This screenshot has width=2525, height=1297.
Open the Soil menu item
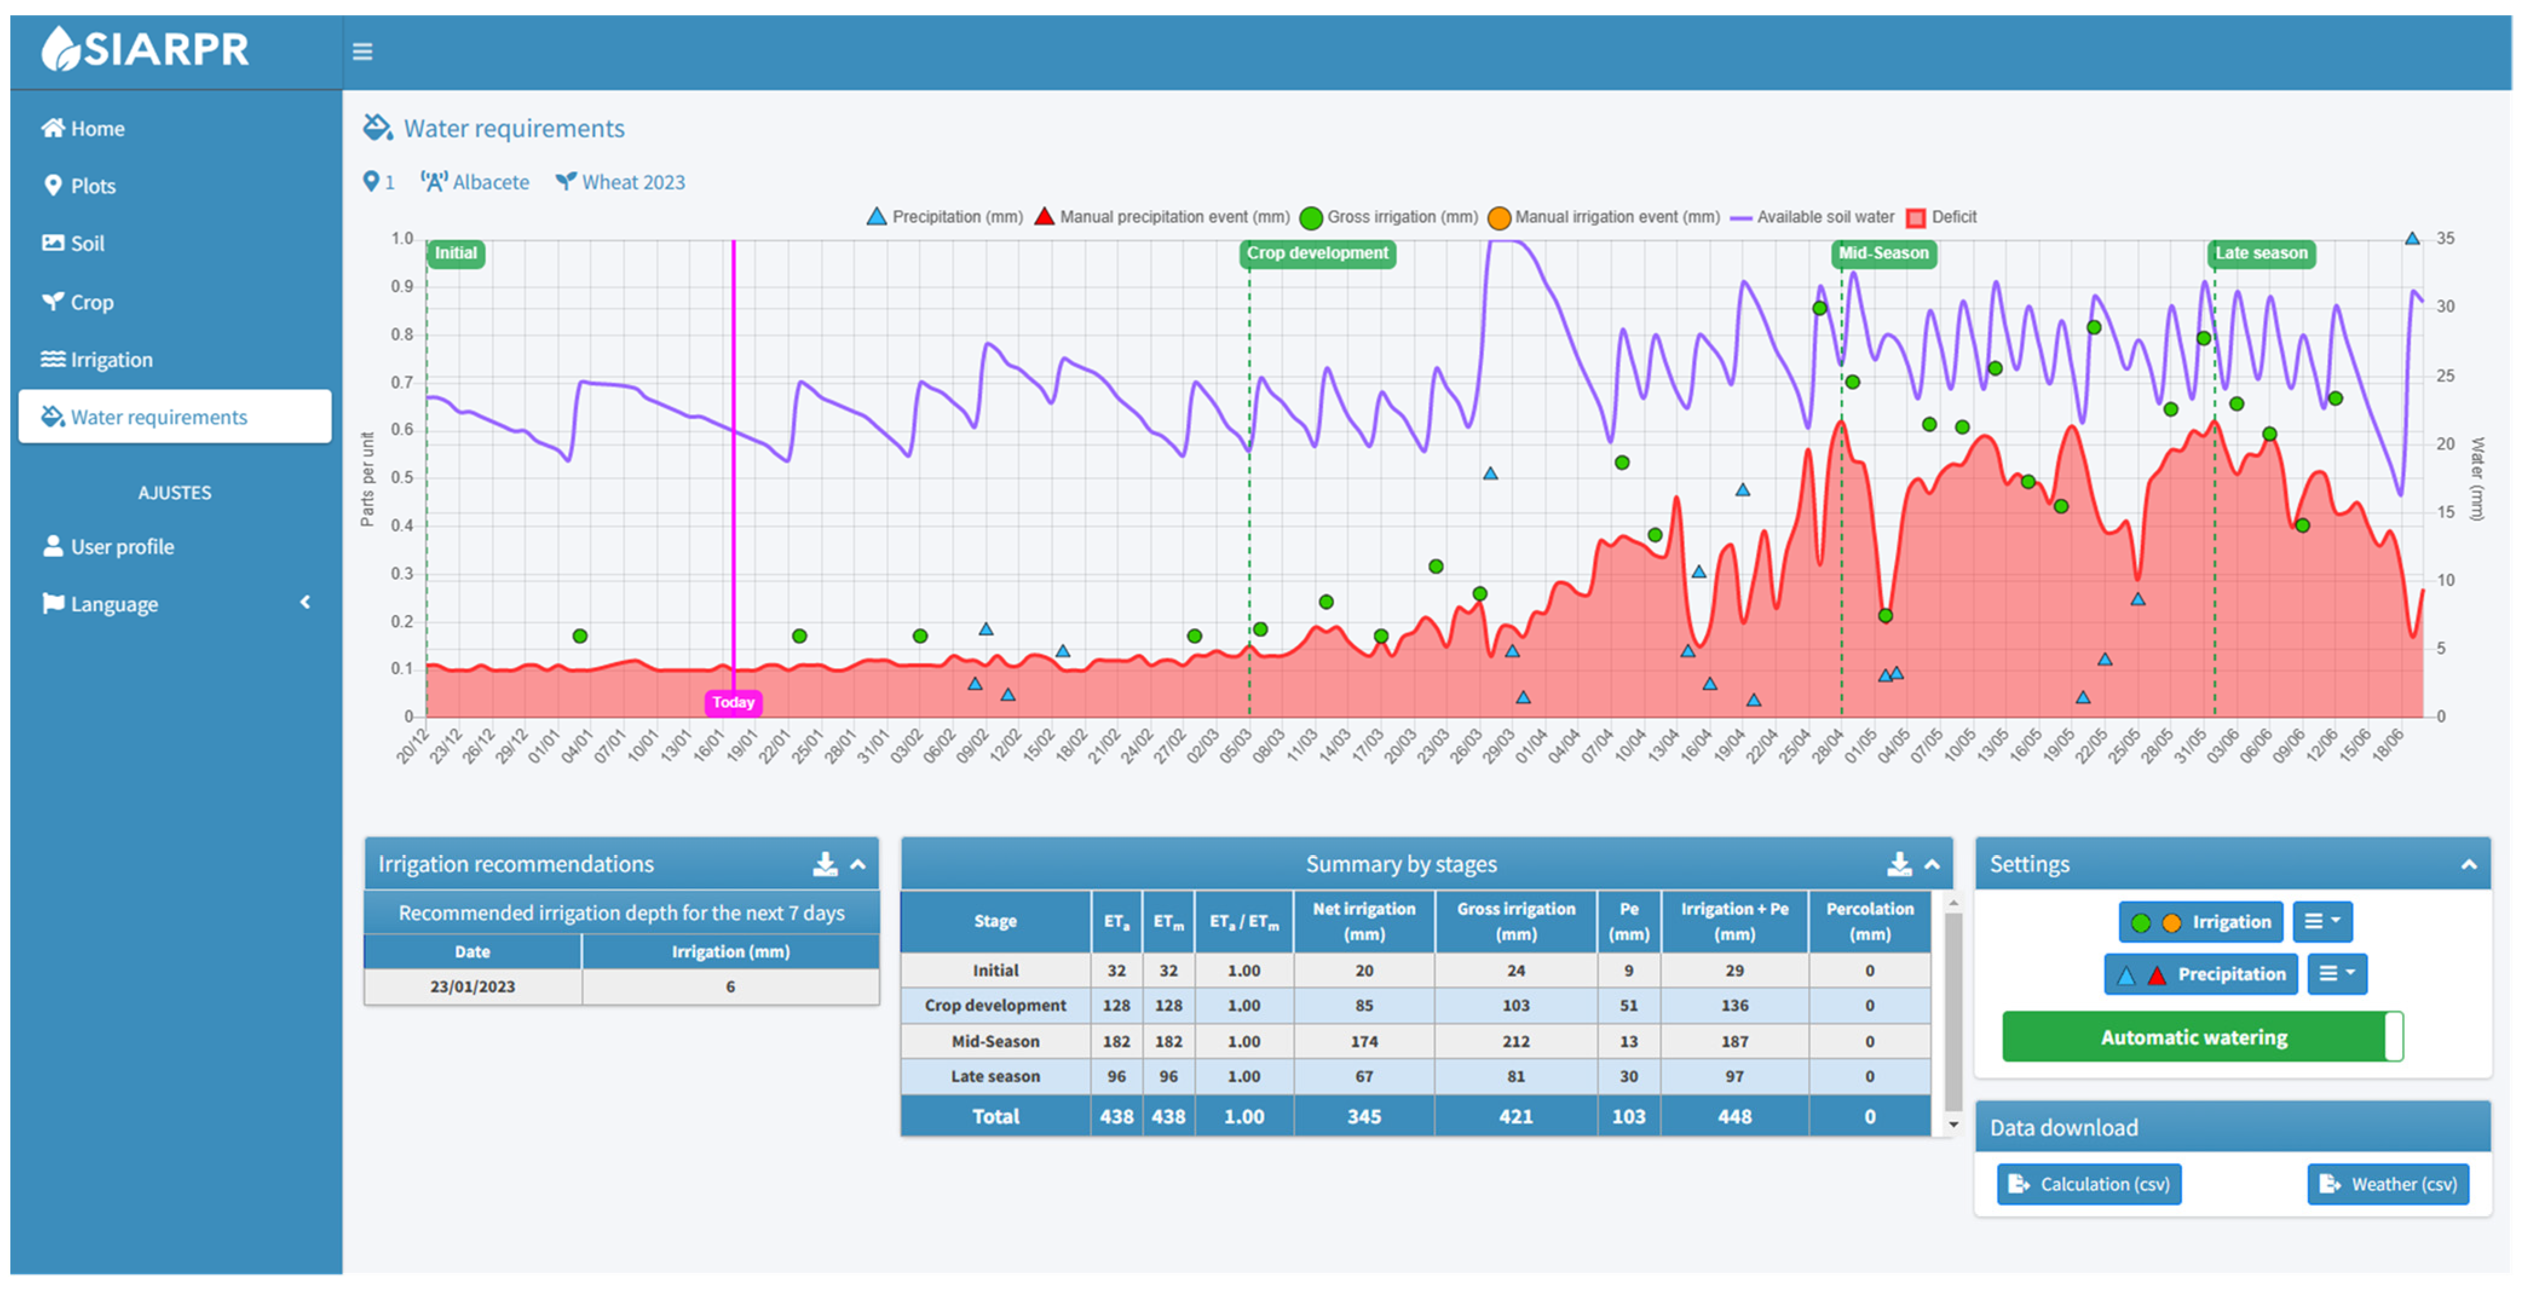[87, 244]
